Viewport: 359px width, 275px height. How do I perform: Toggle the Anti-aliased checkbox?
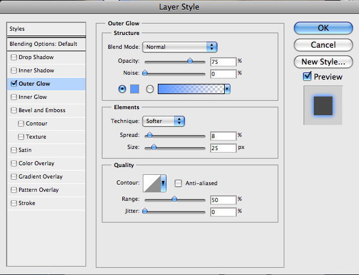[x=178, y=183]
